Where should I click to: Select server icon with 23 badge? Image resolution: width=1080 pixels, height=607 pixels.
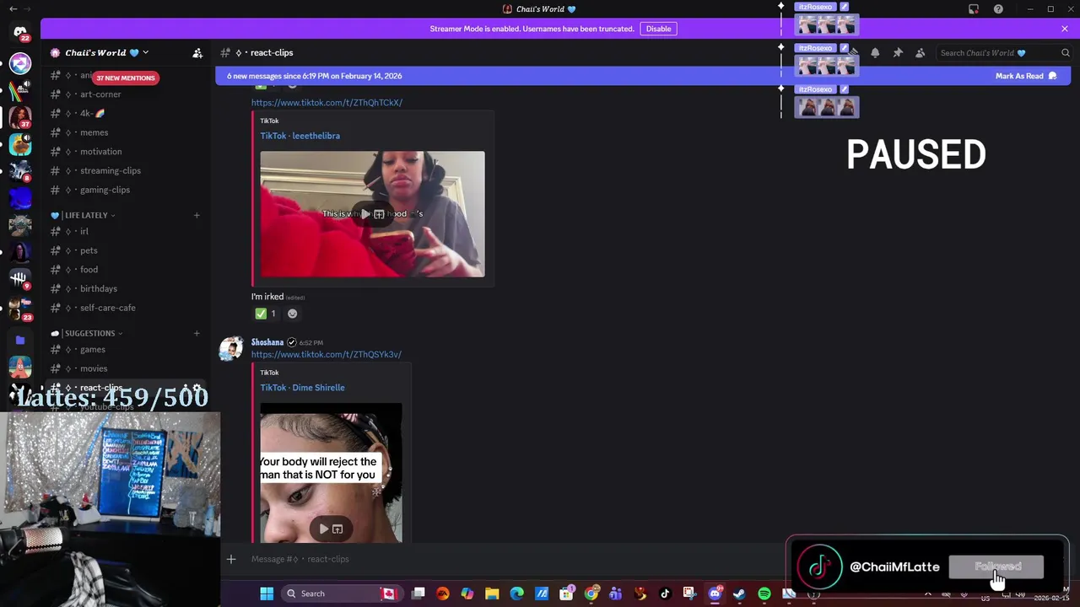click(20, 309)
